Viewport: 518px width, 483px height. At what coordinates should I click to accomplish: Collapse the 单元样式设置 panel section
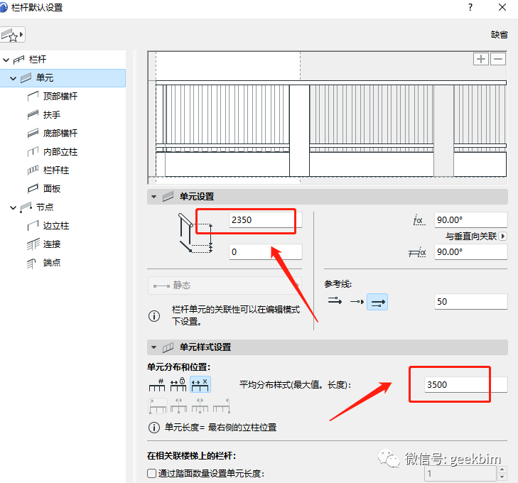point(153,347)
